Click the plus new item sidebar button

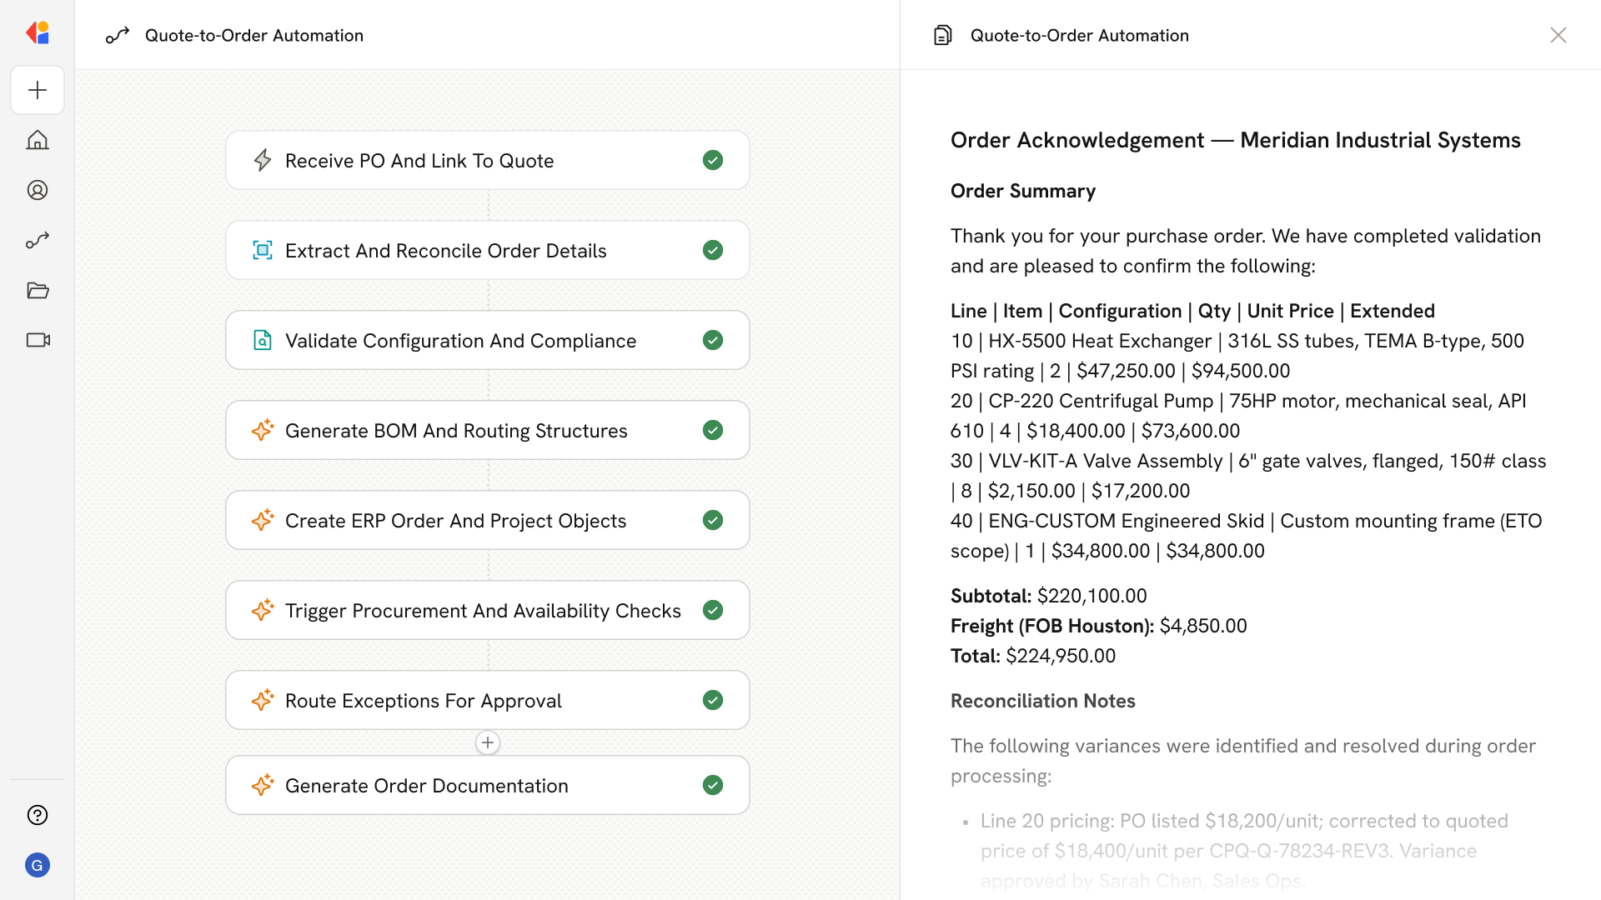[x=38, y=90]
